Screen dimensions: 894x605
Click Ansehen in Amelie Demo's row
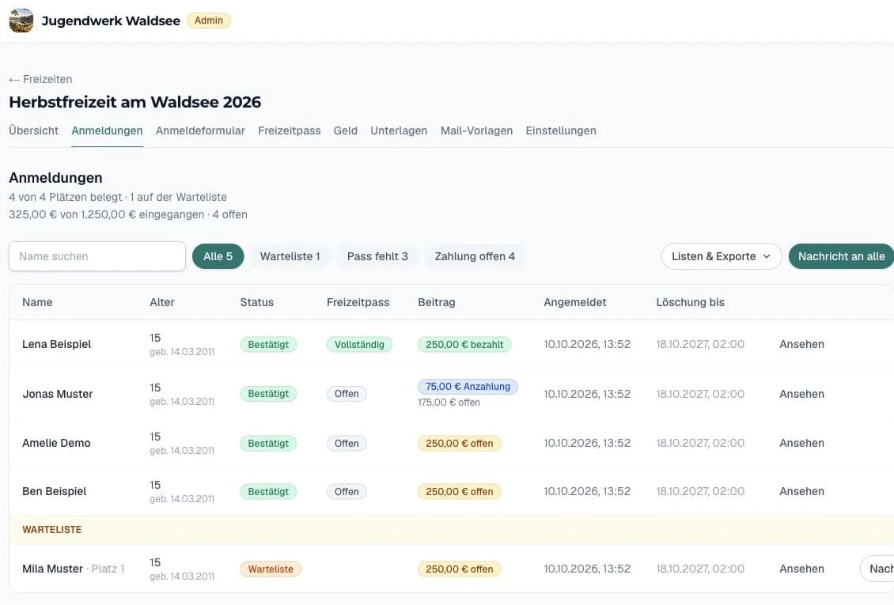(x=801, y=443)
